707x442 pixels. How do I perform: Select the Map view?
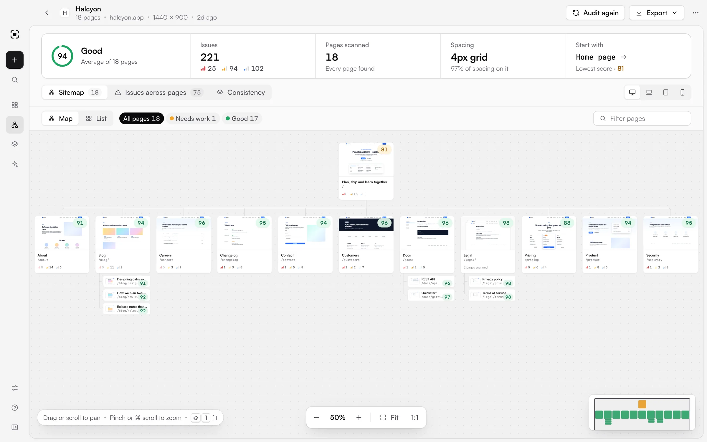coord(60,118)
